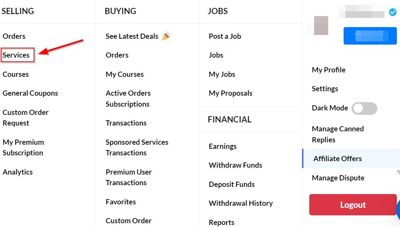This screenshot has height=227, width=400.
Task: Click the verified badge checkmark icon
Action: click(392, 12)
